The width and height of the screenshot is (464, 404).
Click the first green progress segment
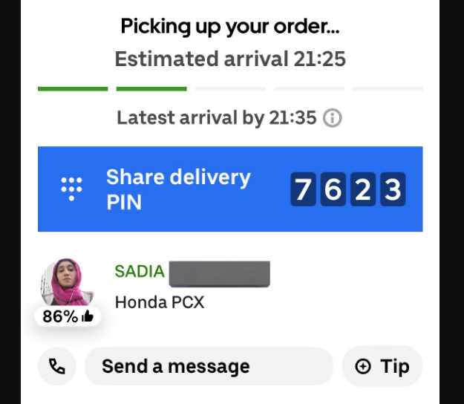[73, 89]
